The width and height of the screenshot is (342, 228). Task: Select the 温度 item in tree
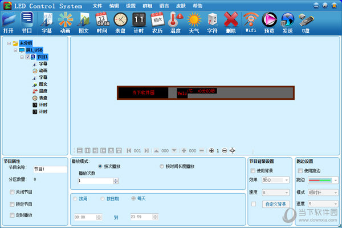point(43,91)
